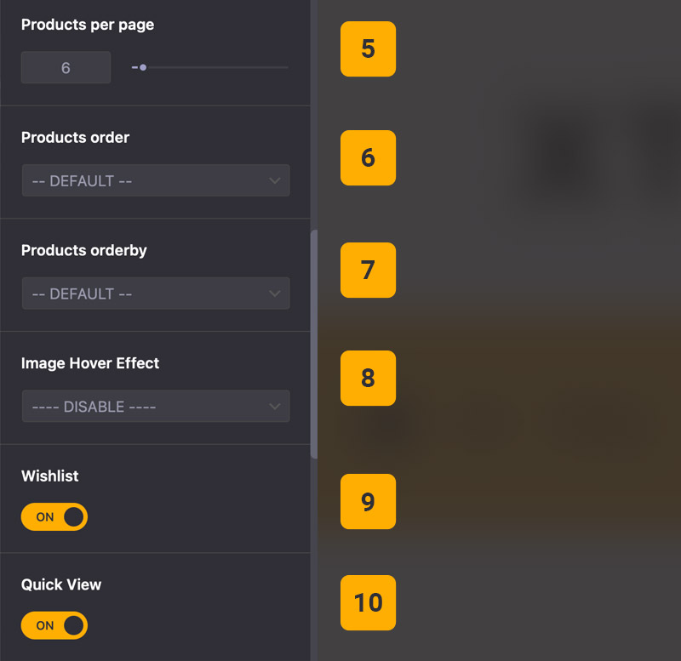
Task: Click the yellow number 6 badge
Action: coord(368,157)
